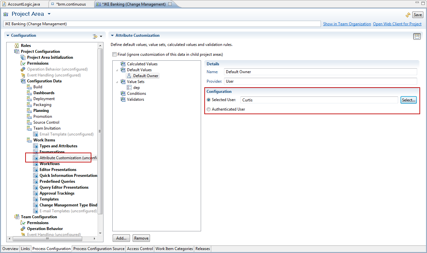The image size is (427, 253).
Task: Collapse the Default Values tree node
Action: (x=117, y=70)
